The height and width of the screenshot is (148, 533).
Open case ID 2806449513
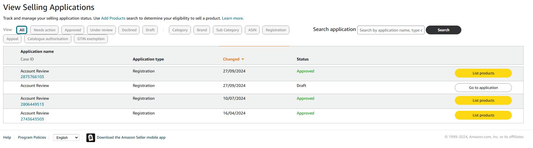point(32,104)
